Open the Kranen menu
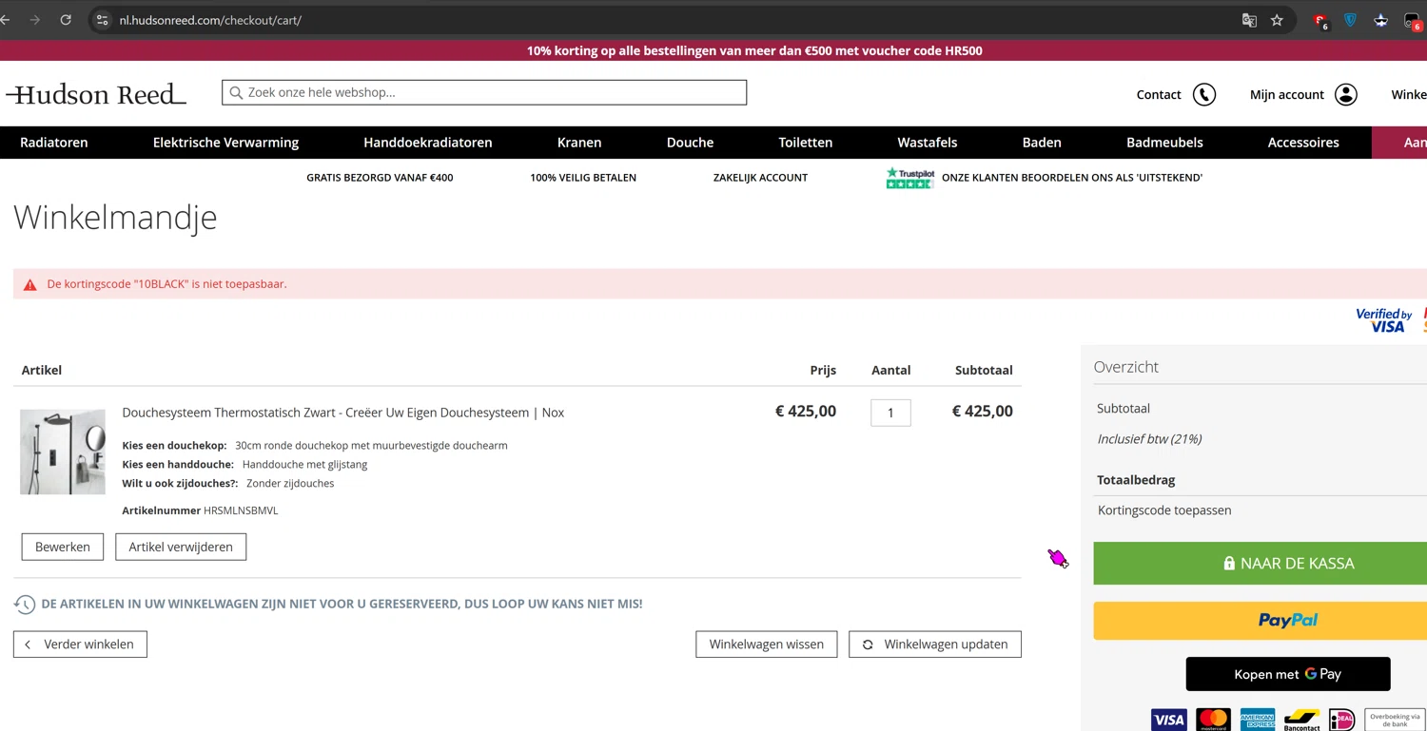Viewport: 1427px width, 731px height. (x=579, y=143)
